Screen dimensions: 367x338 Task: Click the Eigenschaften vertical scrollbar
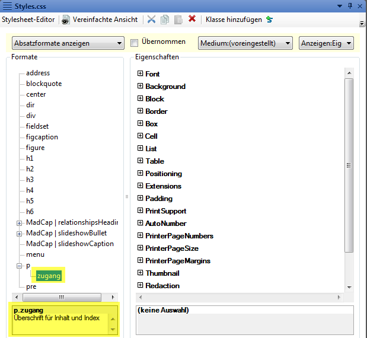point(349,166)
